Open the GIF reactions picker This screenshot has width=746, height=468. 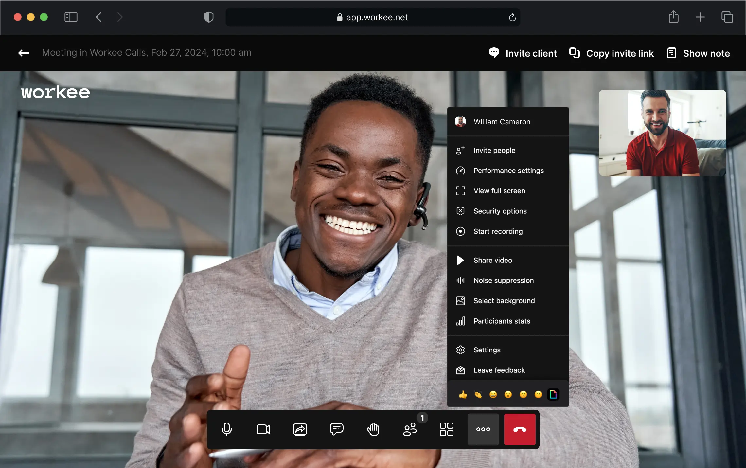553,394
